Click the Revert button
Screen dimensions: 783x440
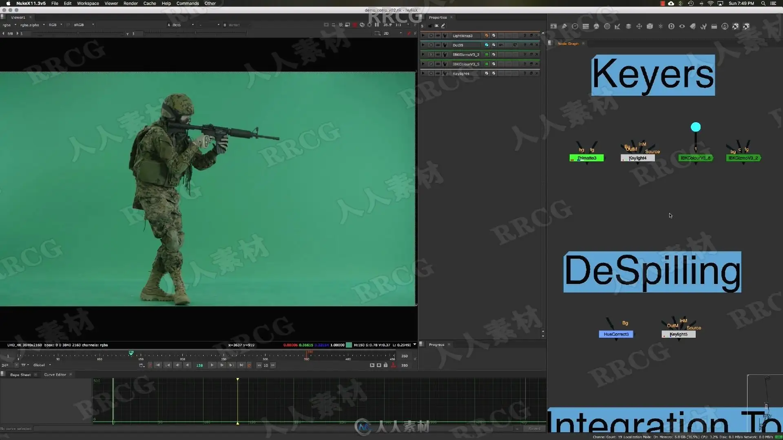click(534, 429)
